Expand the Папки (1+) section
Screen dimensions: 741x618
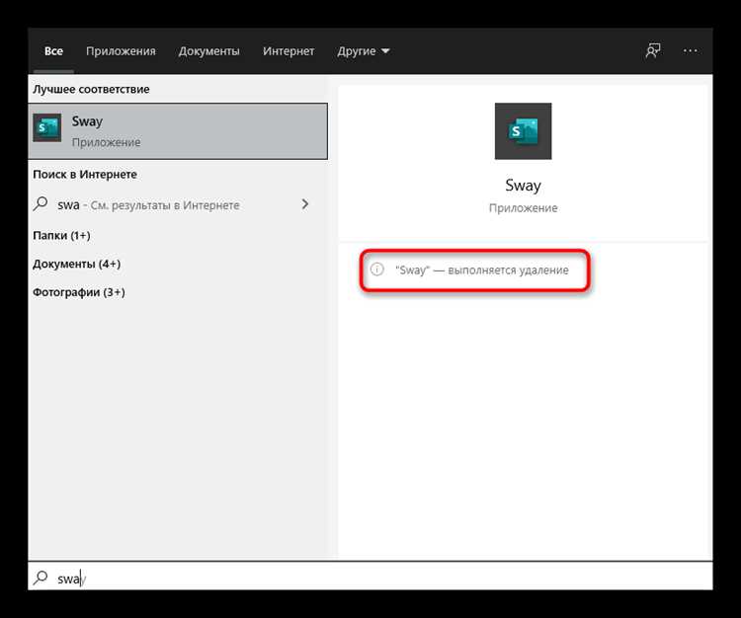pos(61,235)
